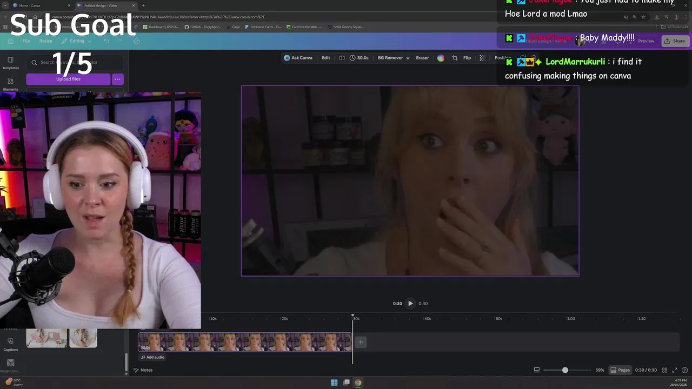Screen dimensions: 692x389
Task: Open the help question mark
Action: (684, 370)
